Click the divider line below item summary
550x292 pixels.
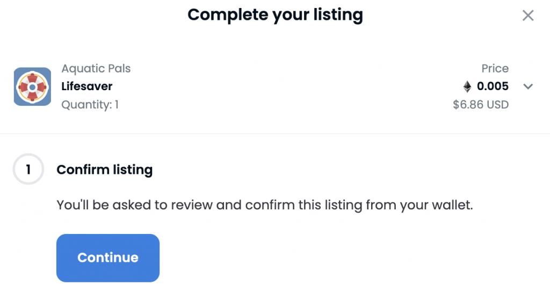275,134
